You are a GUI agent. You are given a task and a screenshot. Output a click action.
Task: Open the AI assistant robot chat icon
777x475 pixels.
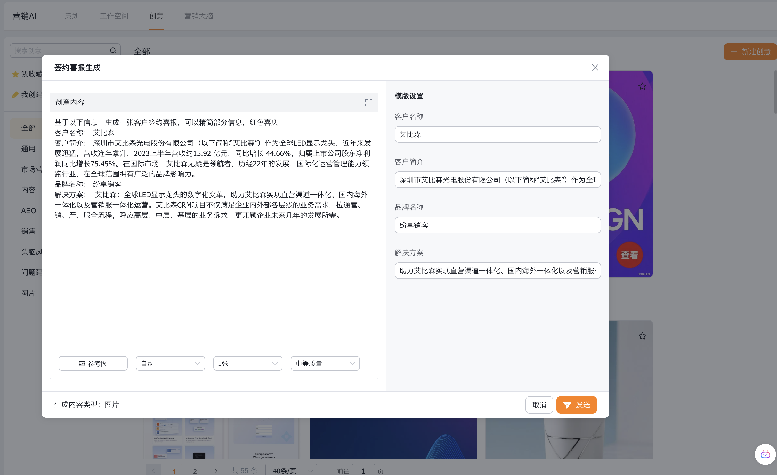coord(765,455)
